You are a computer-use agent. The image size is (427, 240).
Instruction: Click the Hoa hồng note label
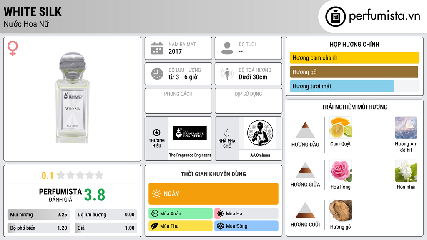[x=340, y=187]
